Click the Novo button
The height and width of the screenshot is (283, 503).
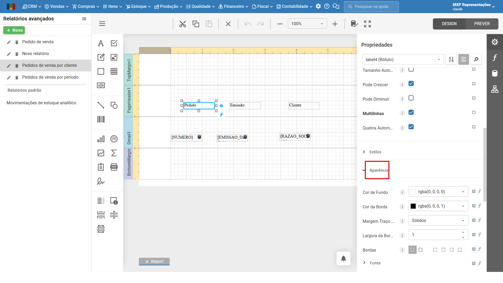pyautogui.click(x=14, y=30)
